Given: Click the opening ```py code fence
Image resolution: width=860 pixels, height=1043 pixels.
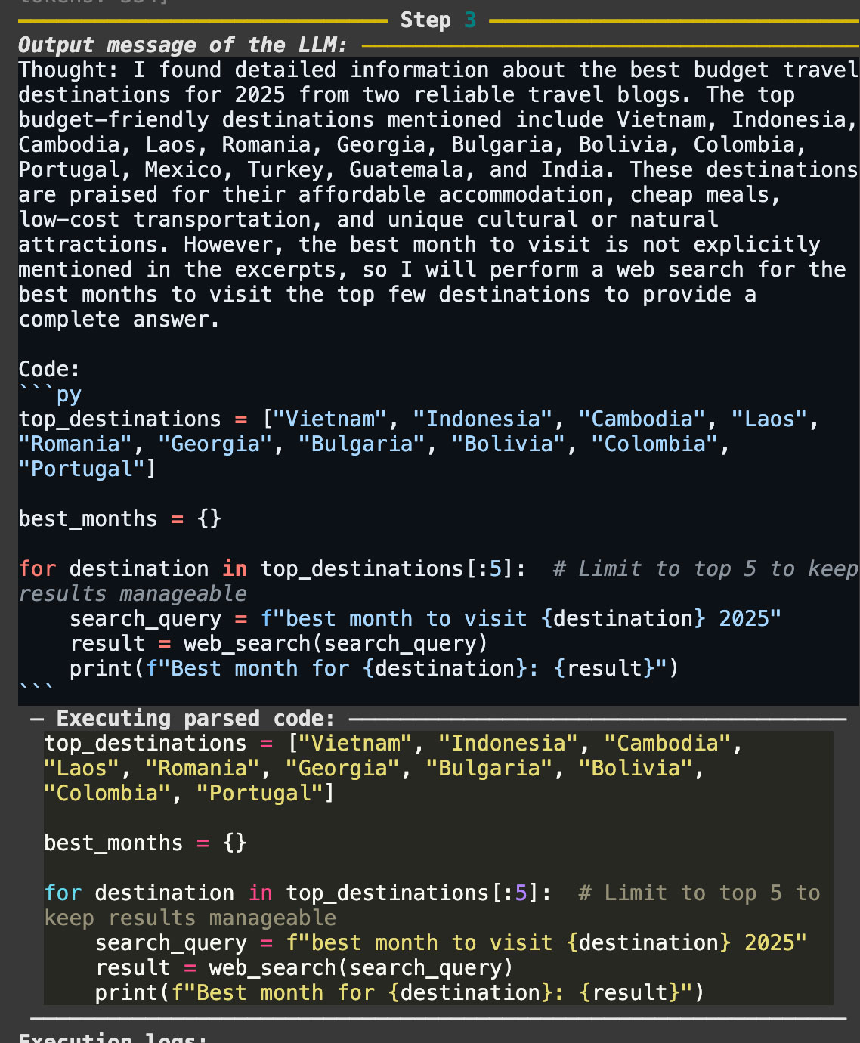Looking at the screenshot, I should pos(50,395).
